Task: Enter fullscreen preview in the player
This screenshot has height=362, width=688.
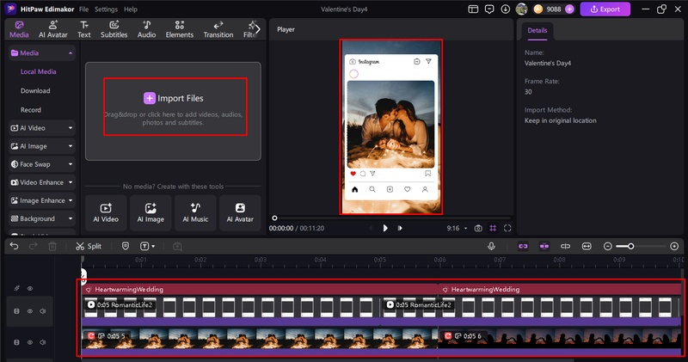Action: [507, 228]
